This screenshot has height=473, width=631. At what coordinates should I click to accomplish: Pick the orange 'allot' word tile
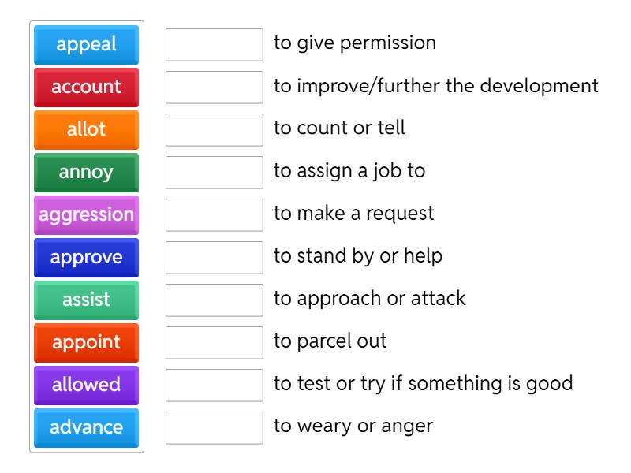[x=86, y=129]
